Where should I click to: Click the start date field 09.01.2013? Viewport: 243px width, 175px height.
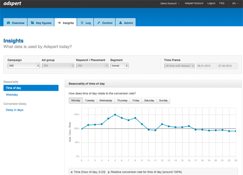click(206, 66)
